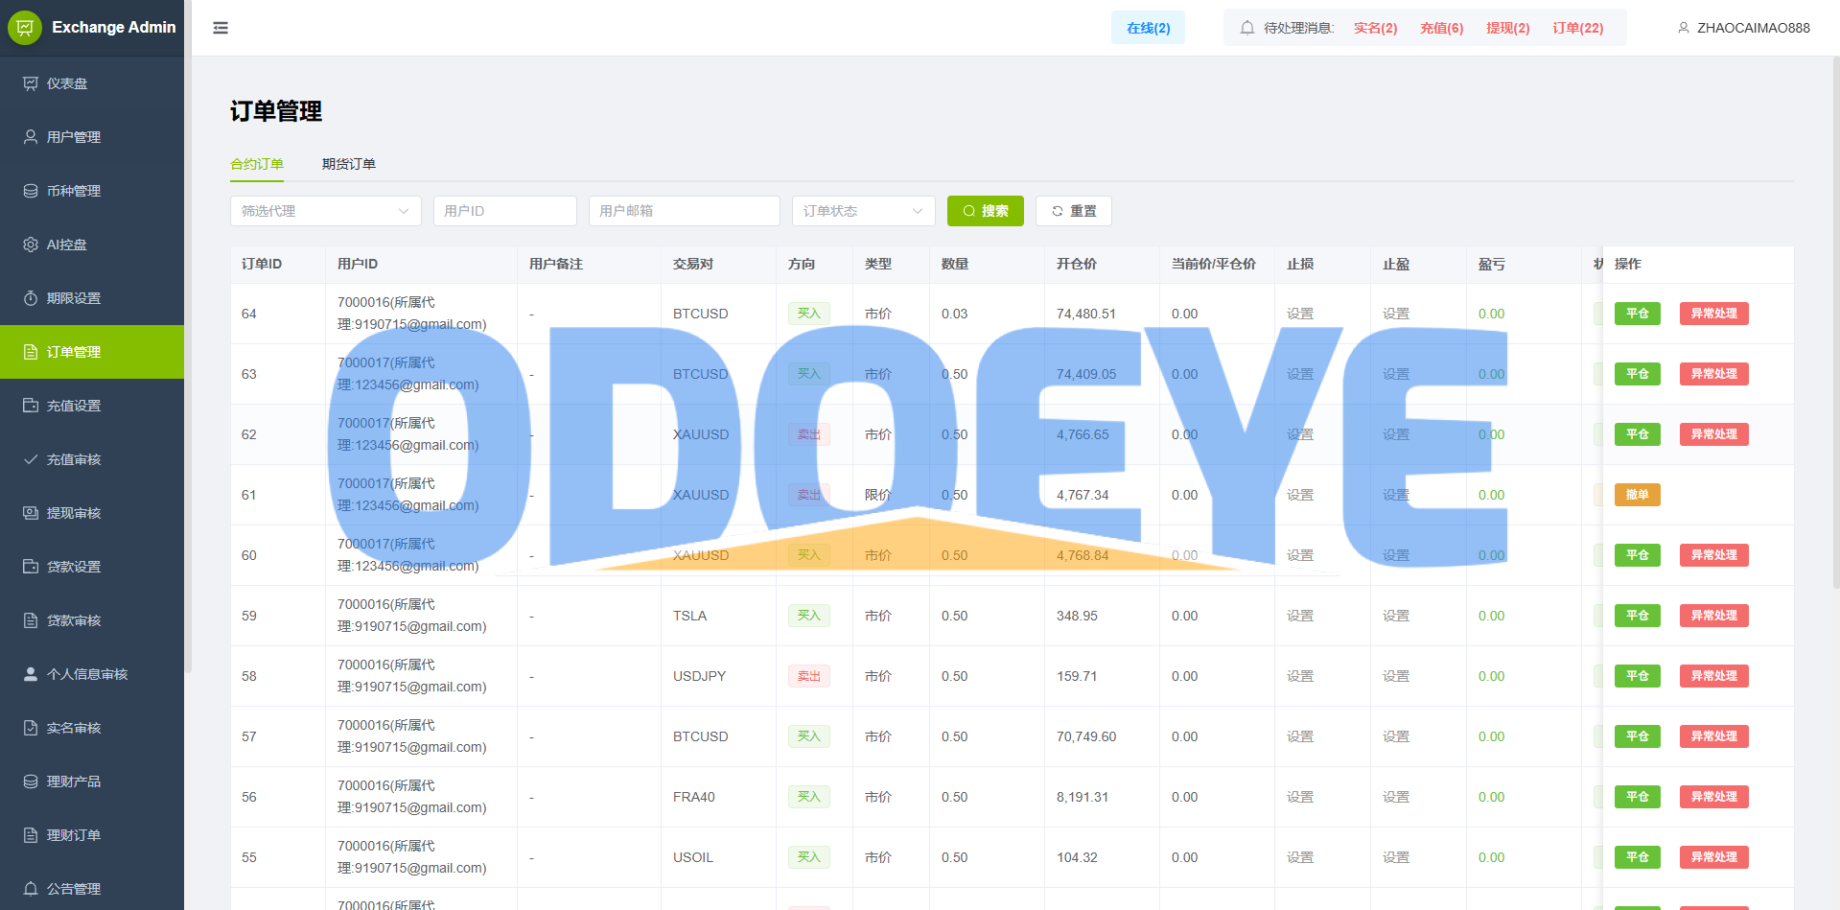
Task: Open the 筛选代理 agent filter dropdown
Action: pyautogui.click(x=326, y=211)
